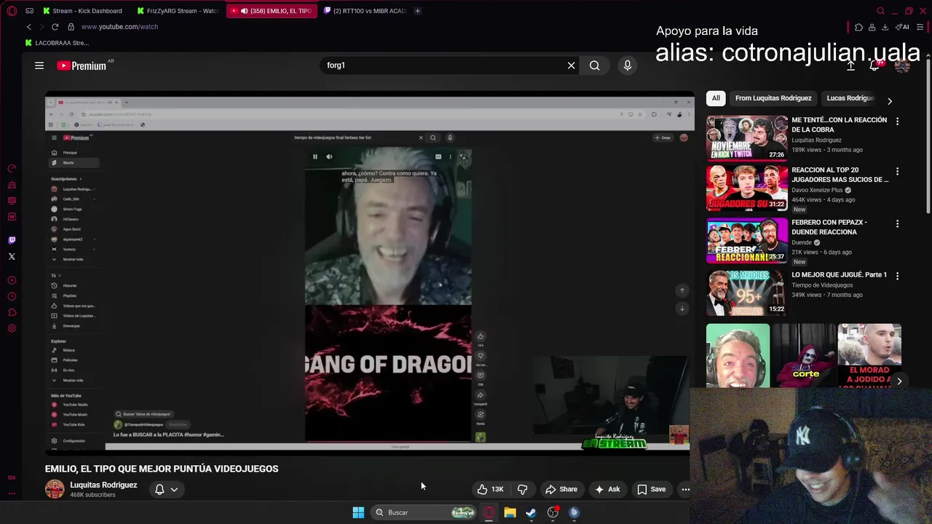Screen dimensions: 932x524
Task: Open options for LO MEJOR QUE JUGUÉ video
Action: coord(897,276)
